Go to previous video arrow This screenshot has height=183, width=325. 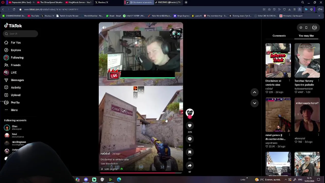[254, 92]
